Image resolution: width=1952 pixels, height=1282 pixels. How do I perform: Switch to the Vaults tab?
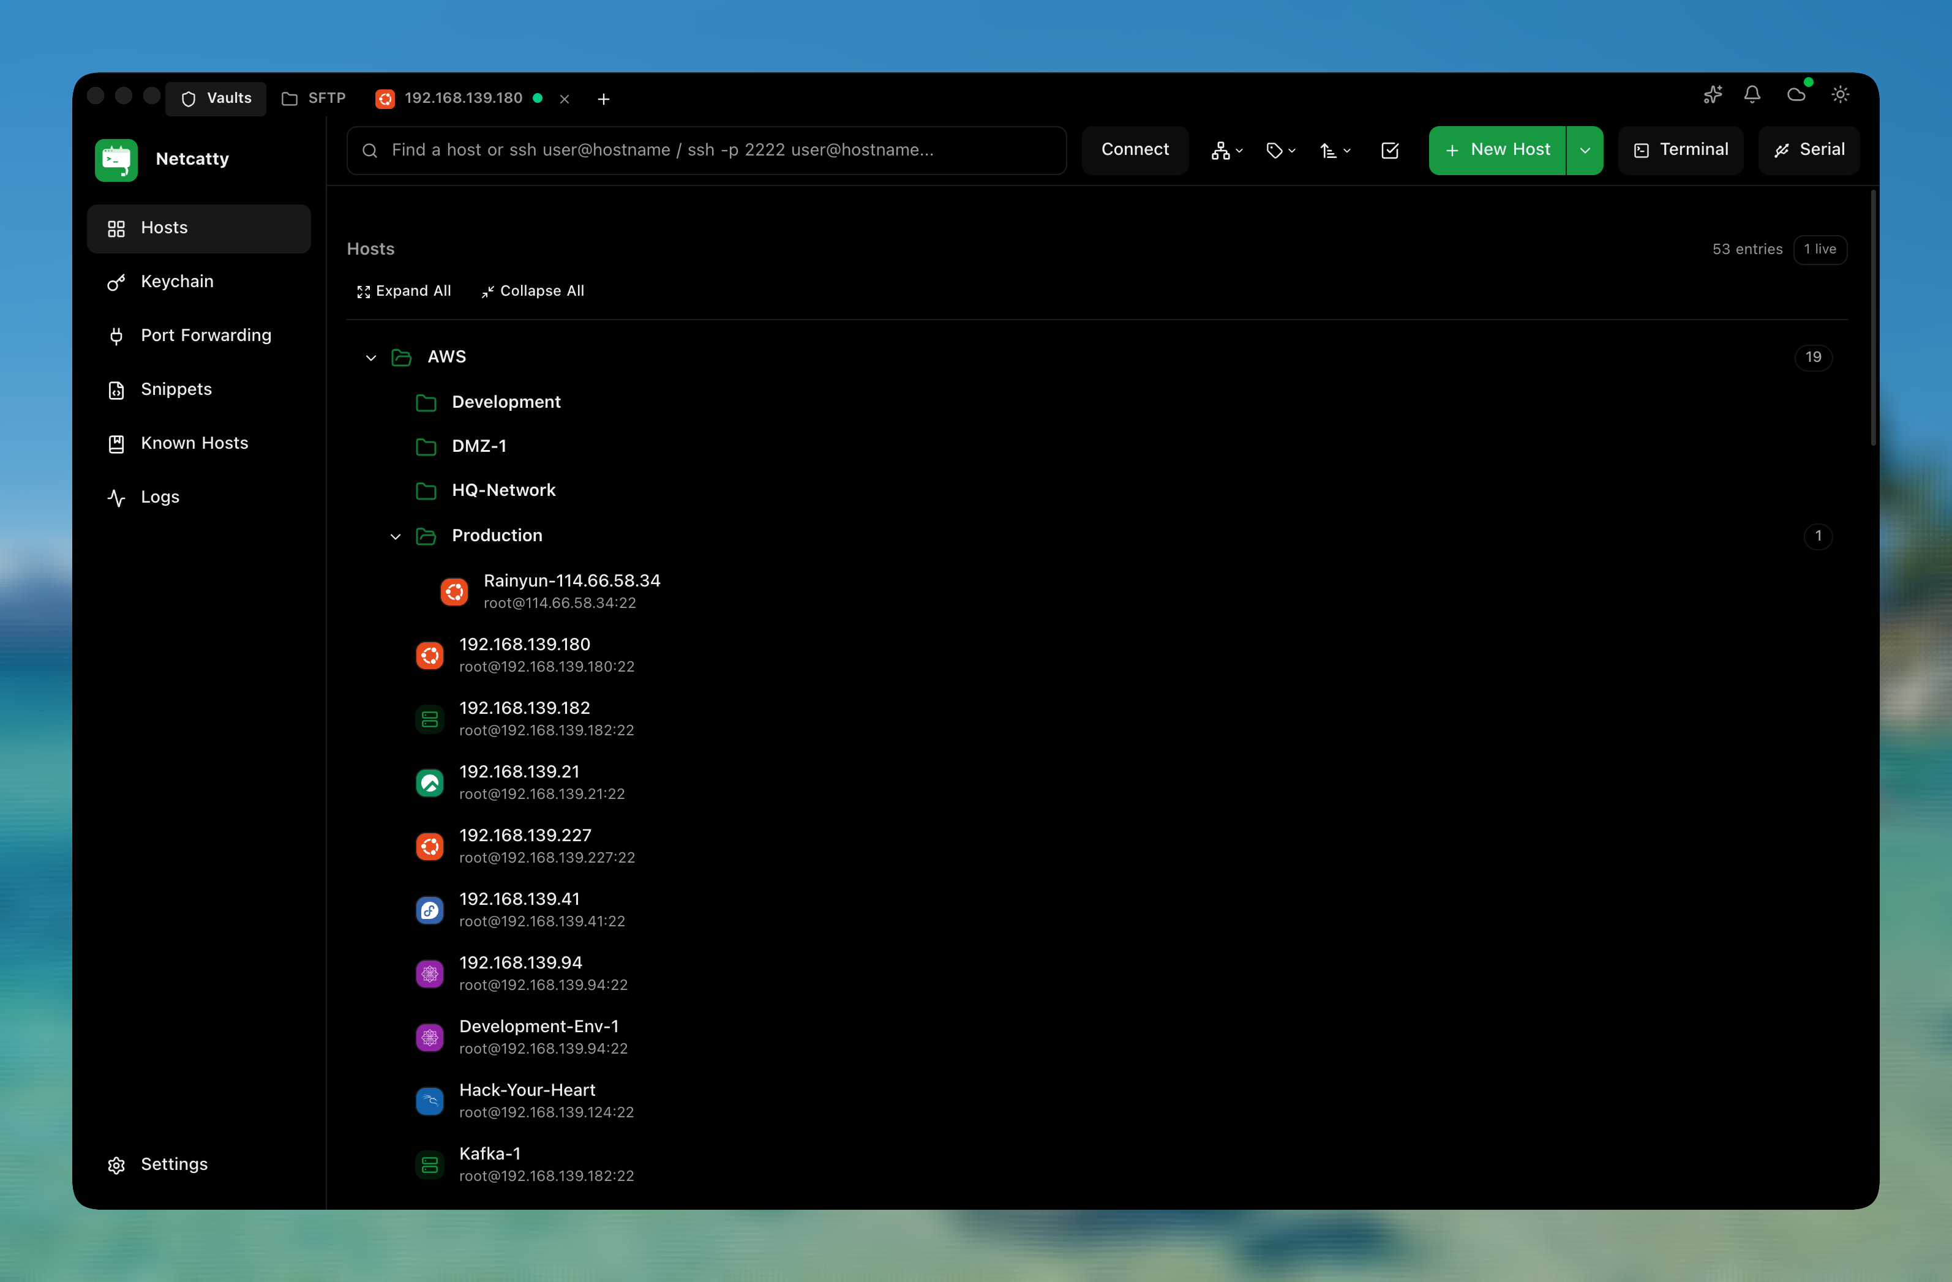coord(216,99)
